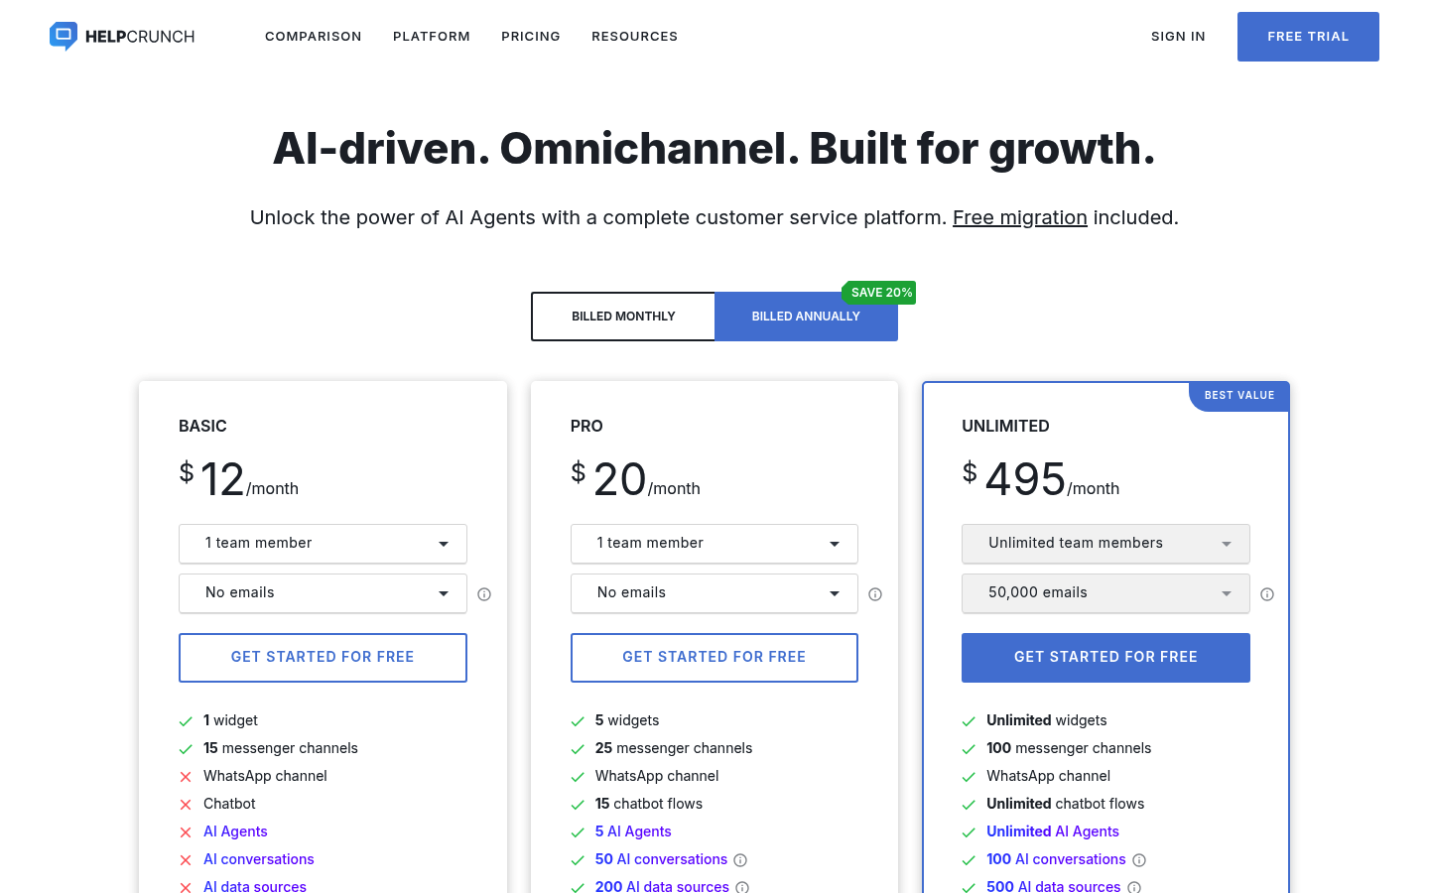Get started for free on Unlimited plan

click(x=1105, y=658)
